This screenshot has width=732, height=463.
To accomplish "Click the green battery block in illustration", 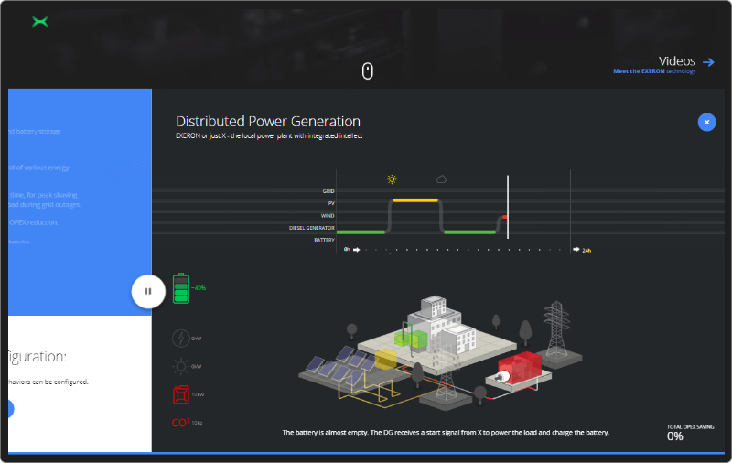I will coord(411,339).
